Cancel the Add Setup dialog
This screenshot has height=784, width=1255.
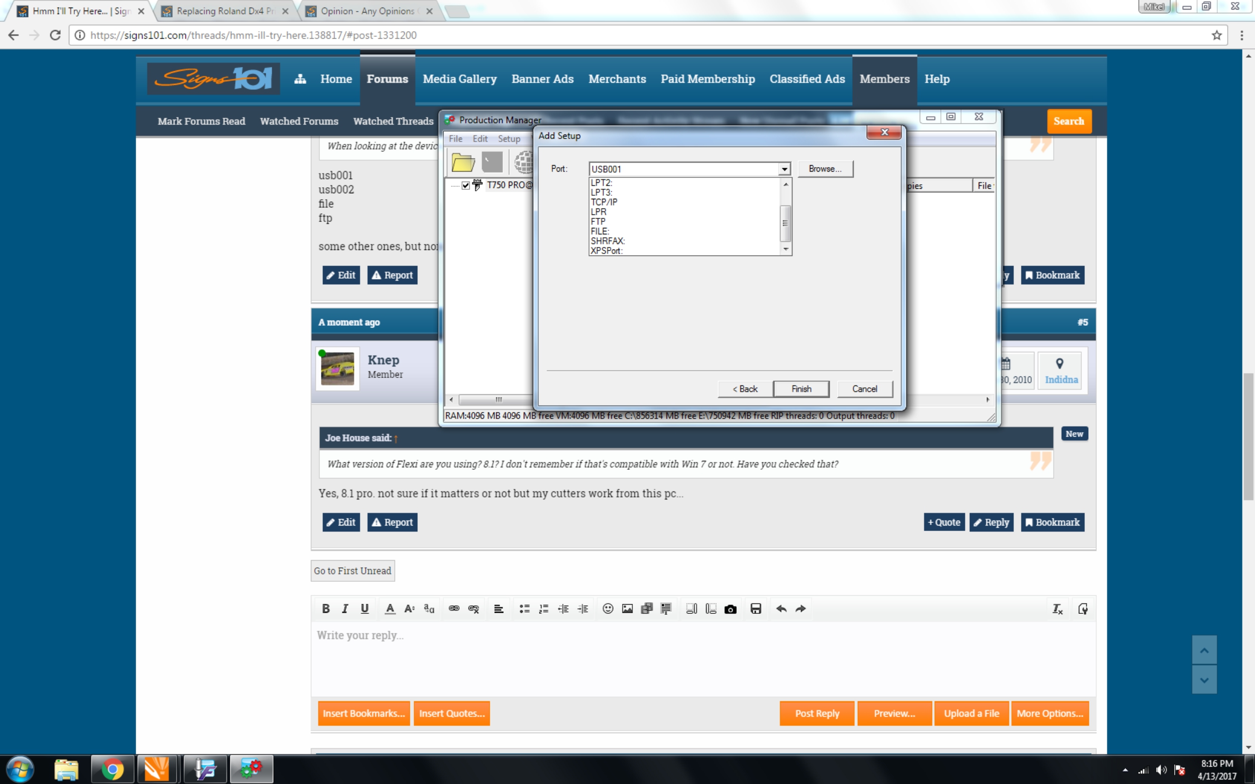[864, 388]
